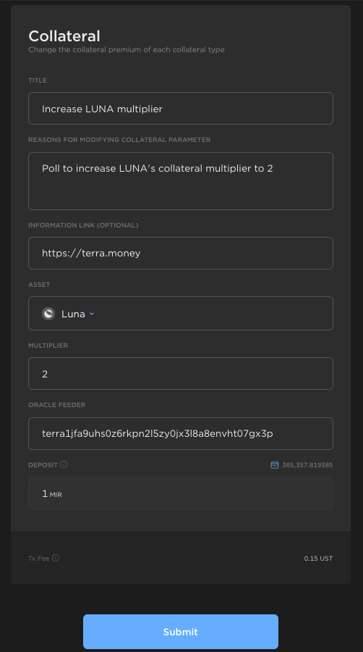Image resolution: width=363 pixels, height=652 pixels.
Task: Click the info icon next to Deposit
Action: (x=64, y=464)
